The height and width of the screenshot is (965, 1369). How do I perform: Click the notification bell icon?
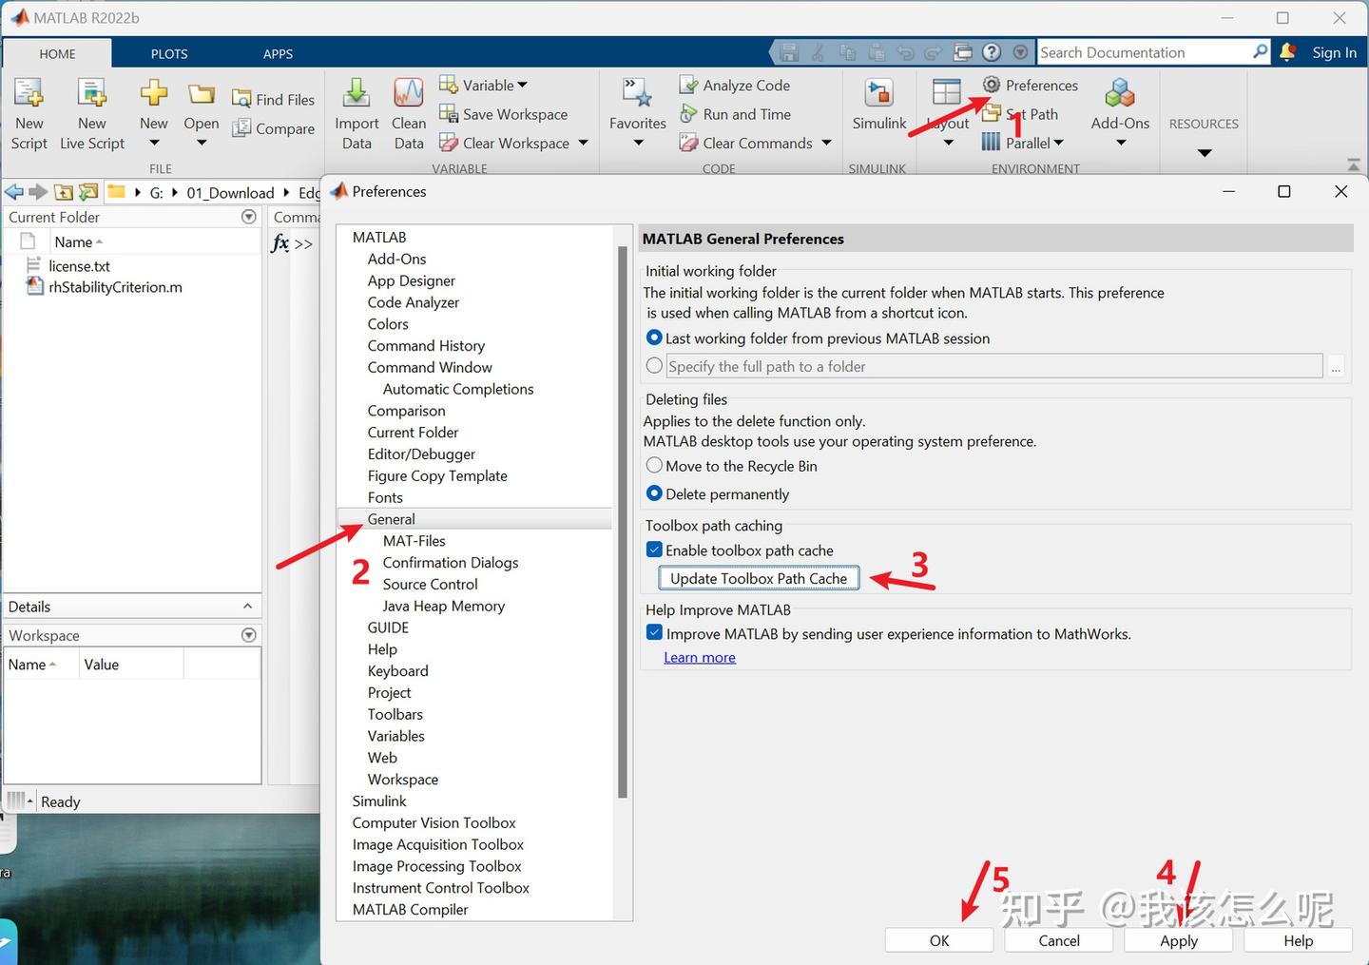click(x=1288, y=52)
